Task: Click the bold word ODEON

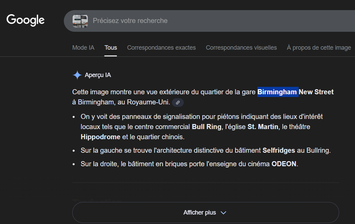Action: pos(284,164)
